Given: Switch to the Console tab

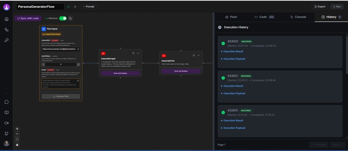Looking at the screenshot, I should click(298, 17).
